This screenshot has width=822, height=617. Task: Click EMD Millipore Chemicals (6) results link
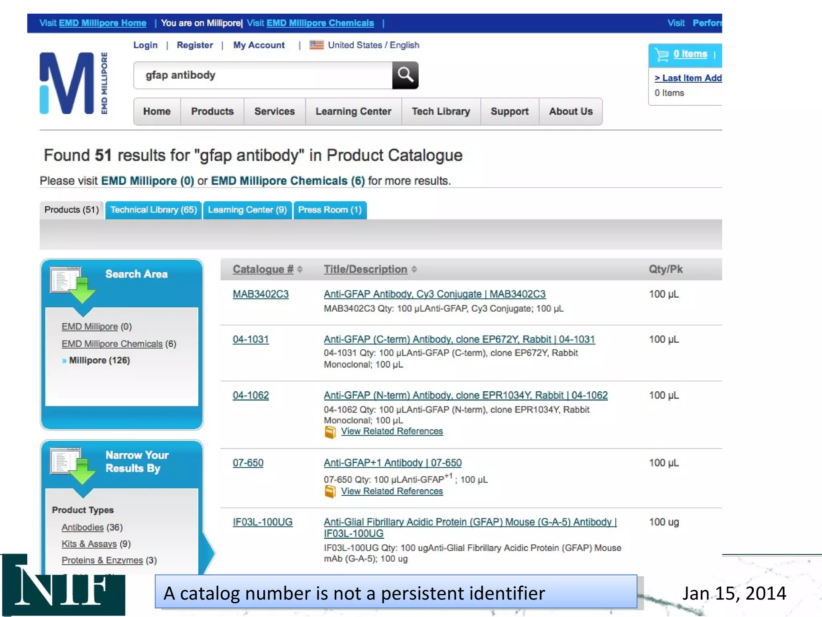[288, 181]
